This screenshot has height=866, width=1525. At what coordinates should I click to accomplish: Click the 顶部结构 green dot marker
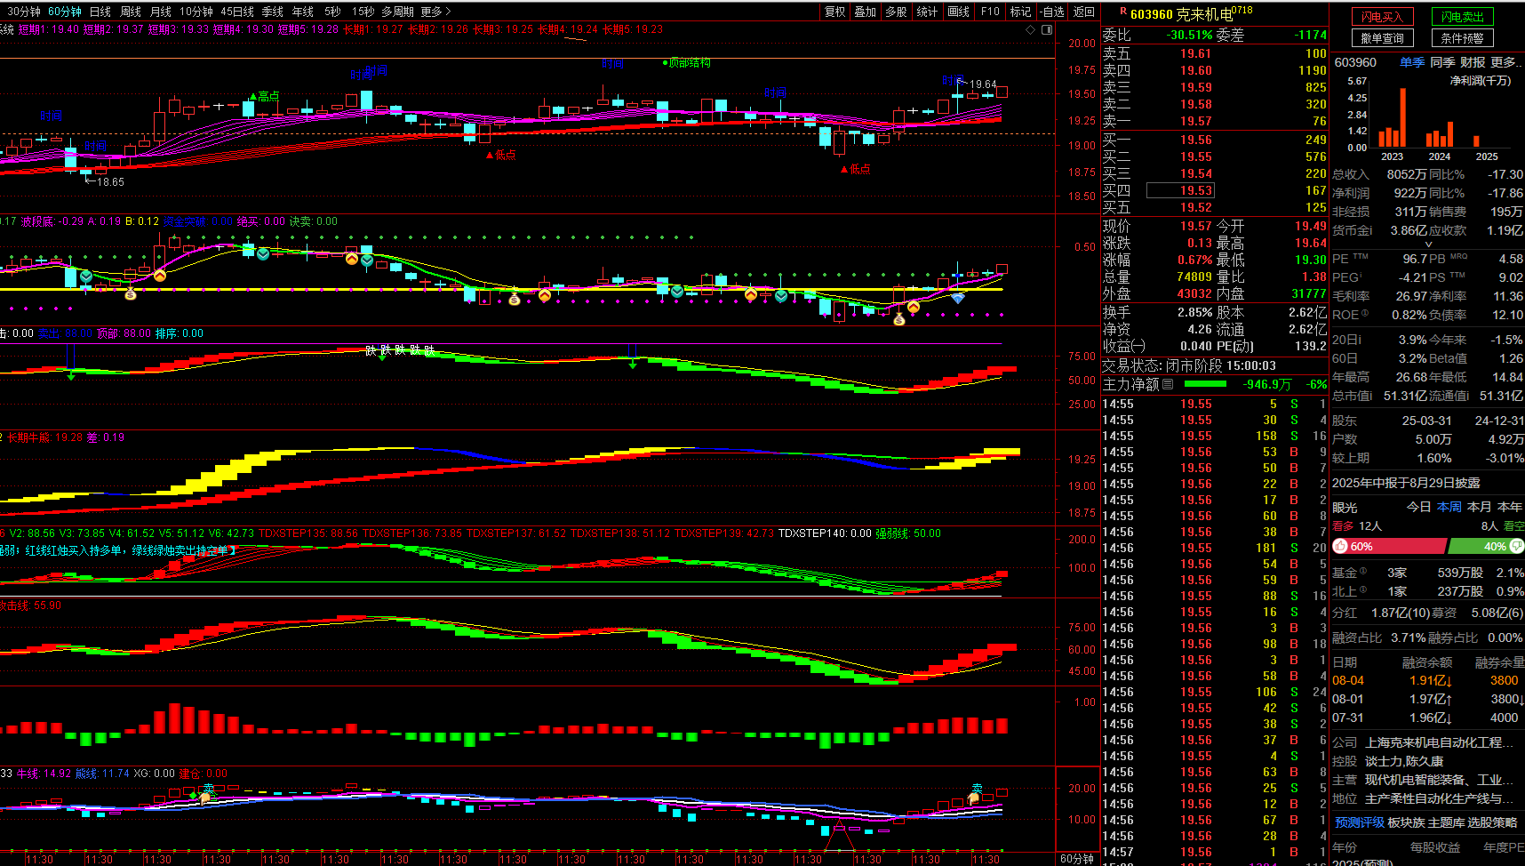665,62
